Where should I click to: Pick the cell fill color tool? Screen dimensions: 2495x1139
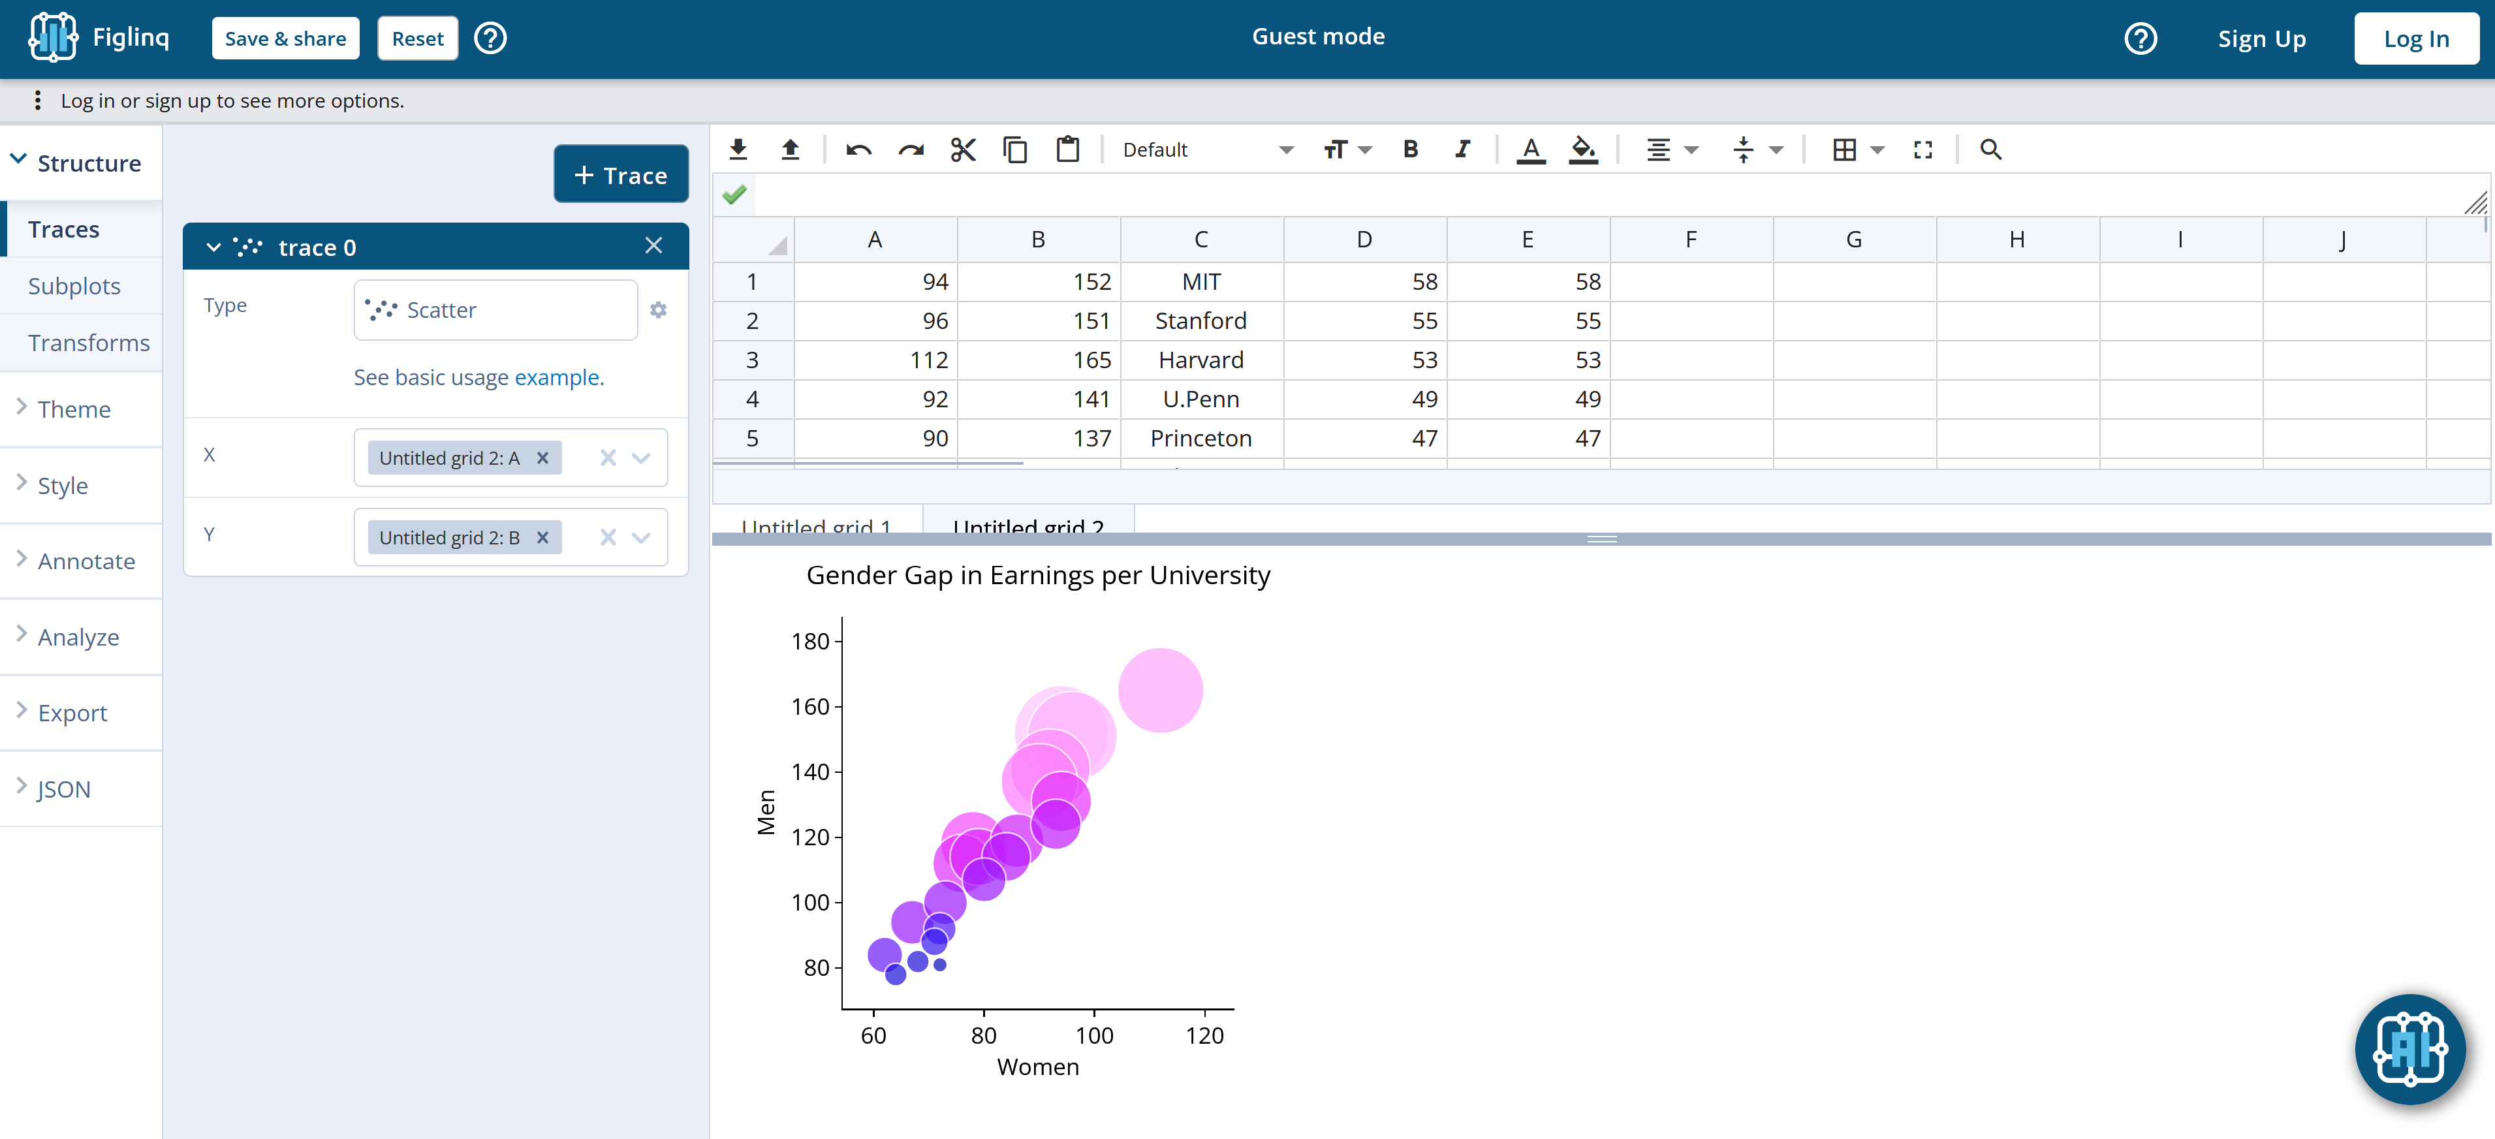[1582, 149]
